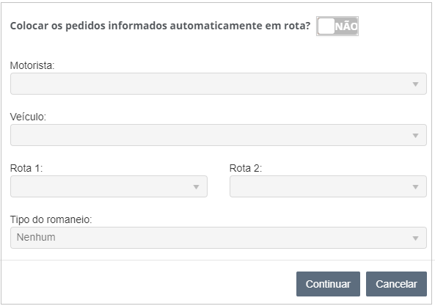The width and height of the screenshot is (435, 306).
Task: Open the Rota 1 select field
Action: point(109,186)
